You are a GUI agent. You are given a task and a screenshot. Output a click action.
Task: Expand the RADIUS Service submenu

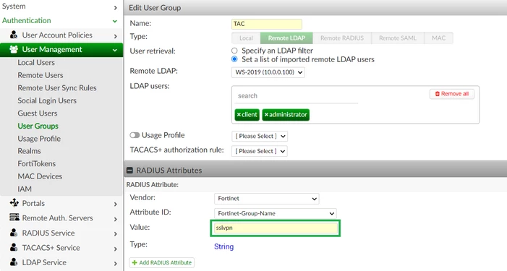tap(116, 234)
